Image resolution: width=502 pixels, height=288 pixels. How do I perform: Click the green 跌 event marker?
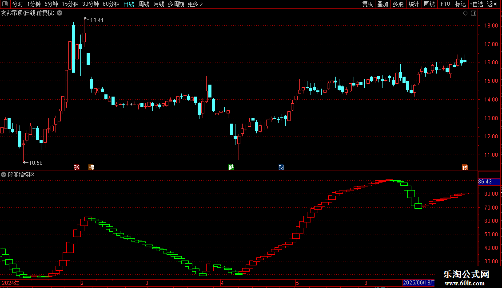coord(231,167)
